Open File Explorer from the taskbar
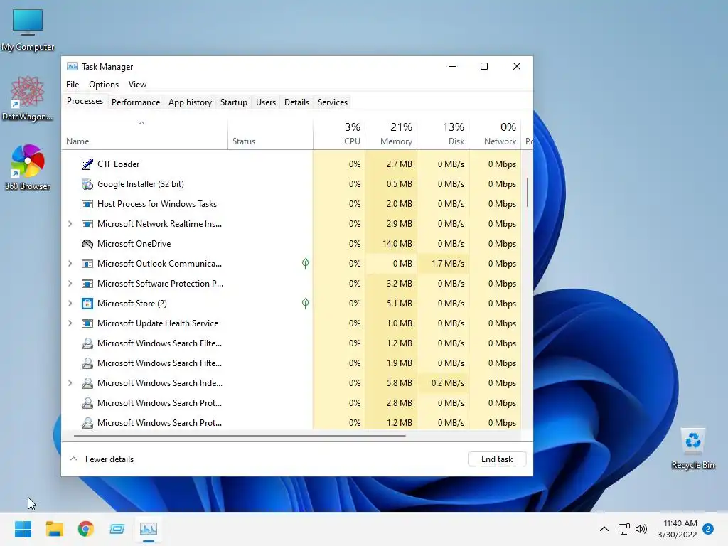The height and width of the screenshot is (546, 728). coord(54,529)
